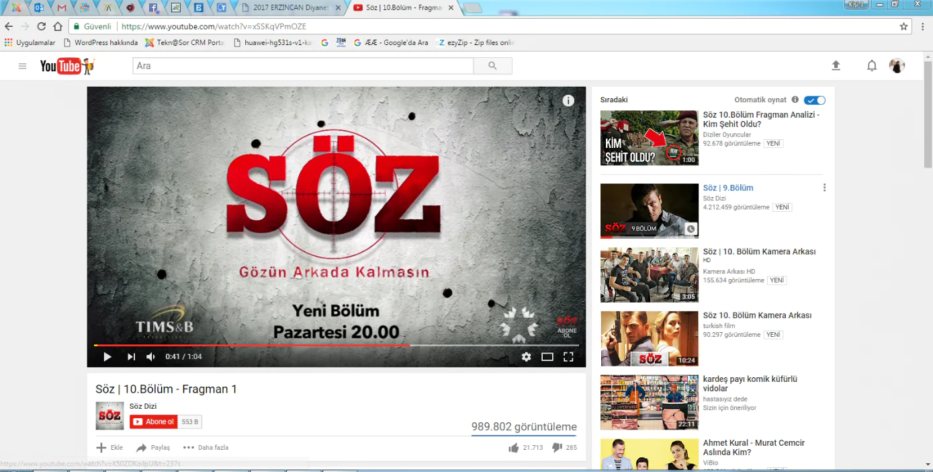Image resolution: width=933 pixels, height=472 pixels.
Task: Open the player settings gear
Action: 526,357
